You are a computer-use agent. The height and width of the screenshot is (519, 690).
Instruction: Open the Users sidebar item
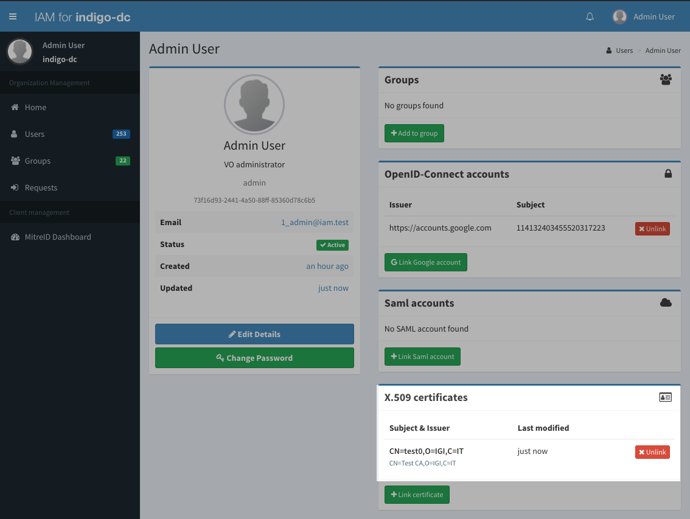pos(35,134)
